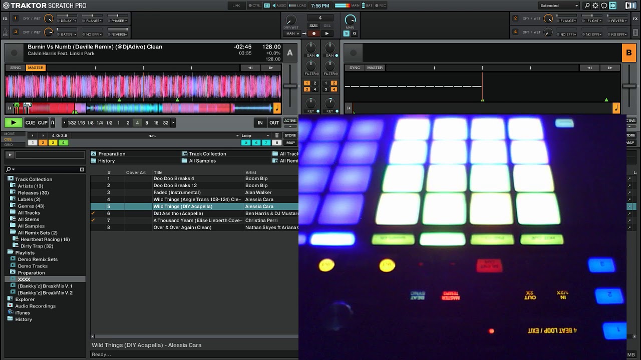The image size is (641, 360).
Task: Select the orange hotcue 2 button
Action: pyautogui.click(x=43, y=142)
